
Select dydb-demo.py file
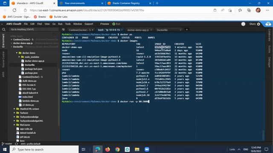[x=29, y=81]
